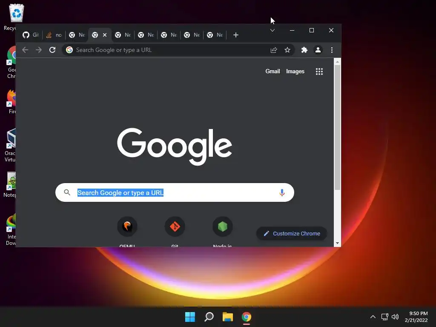
Task: Switch to the Stack Overflow tab
Action: coord(54,35)
